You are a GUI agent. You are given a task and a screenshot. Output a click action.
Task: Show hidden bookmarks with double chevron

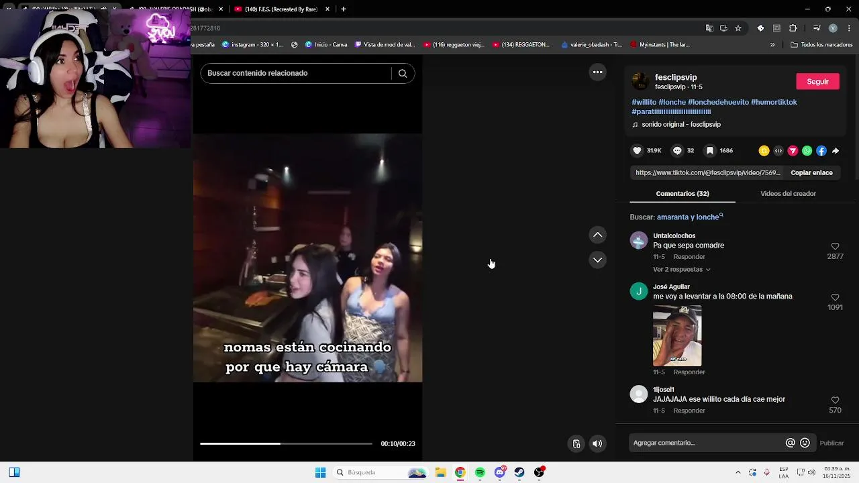pyautogui.click(x=772, y=45)
